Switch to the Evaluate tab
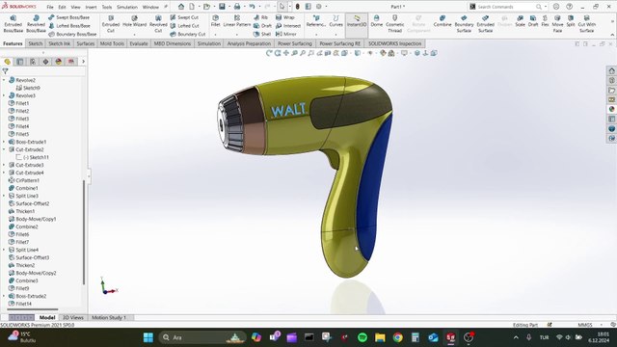617x347 pixels. [139, 43]
